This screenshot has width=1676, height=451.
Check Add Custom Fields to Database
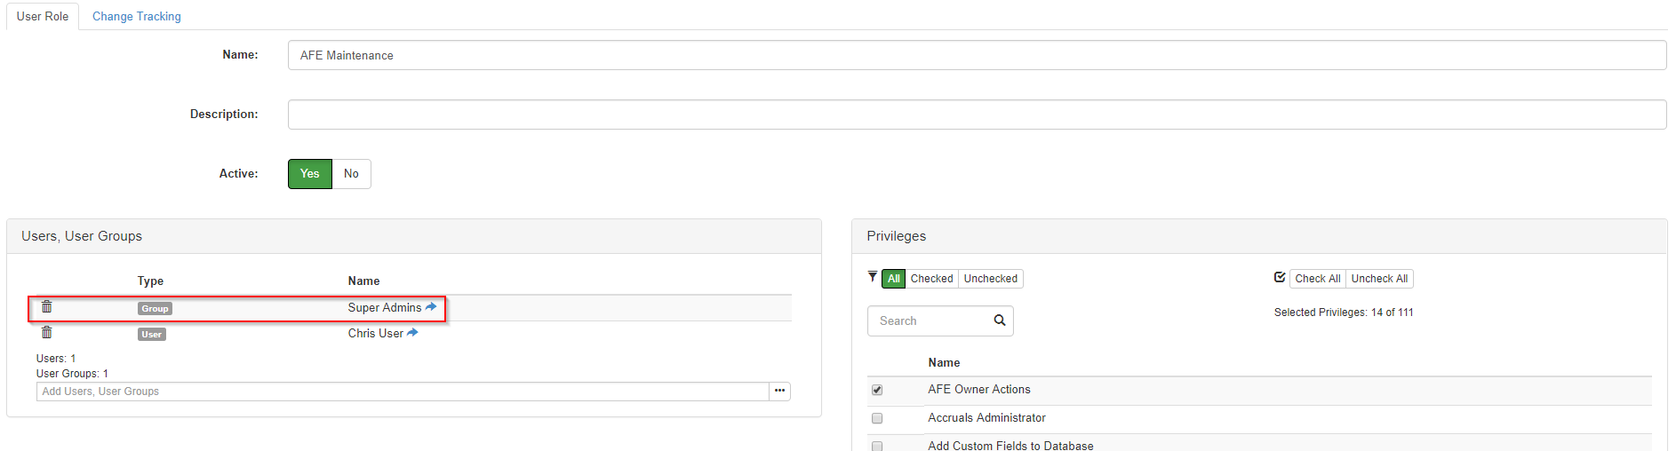(877, 446)
